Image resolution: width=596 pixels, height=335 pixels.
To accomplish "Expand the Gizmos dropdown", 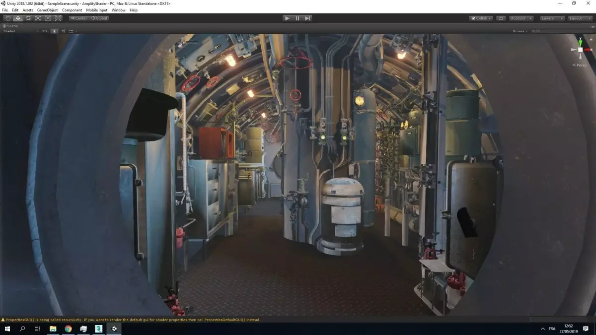I will click(x=520, y=31).
